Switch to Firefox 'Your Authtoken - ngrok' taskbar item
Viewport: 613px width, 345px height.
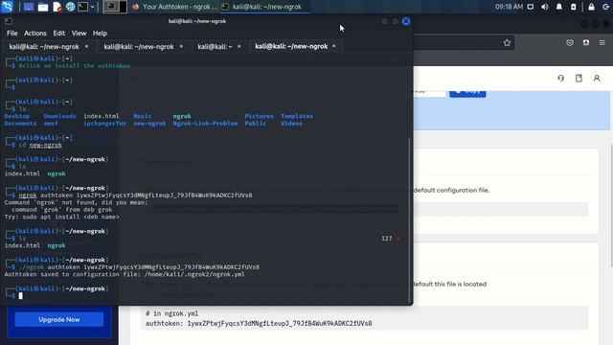tap(174, 7)
